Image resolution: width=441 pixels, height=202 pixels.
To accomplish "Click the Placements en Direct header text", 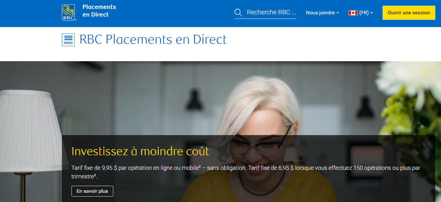I will click(x=99, y=11).
